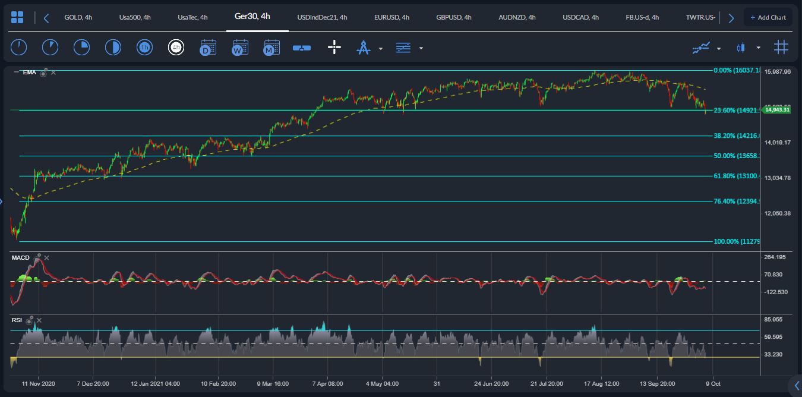Switch to the GOLD, 4h tab
The width and height of the screenshot is (802, 397).
[78, 17]
